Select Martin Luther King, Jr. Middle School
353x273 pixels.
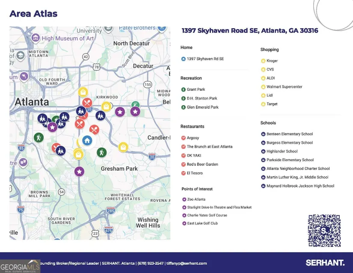tap(295, 177)
